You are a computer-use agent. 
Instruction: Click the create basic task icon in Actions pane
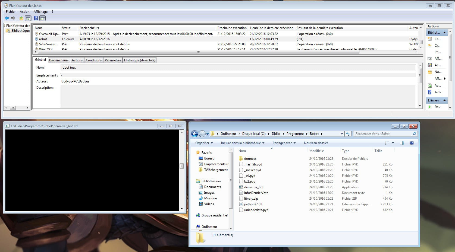tap(430, 39)
